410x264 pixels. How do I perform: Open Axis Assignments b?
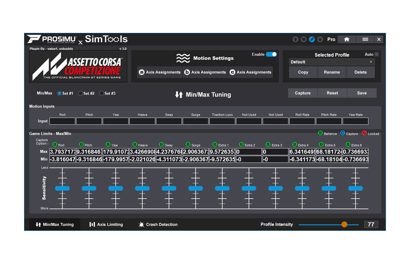[x=205, y=72]
